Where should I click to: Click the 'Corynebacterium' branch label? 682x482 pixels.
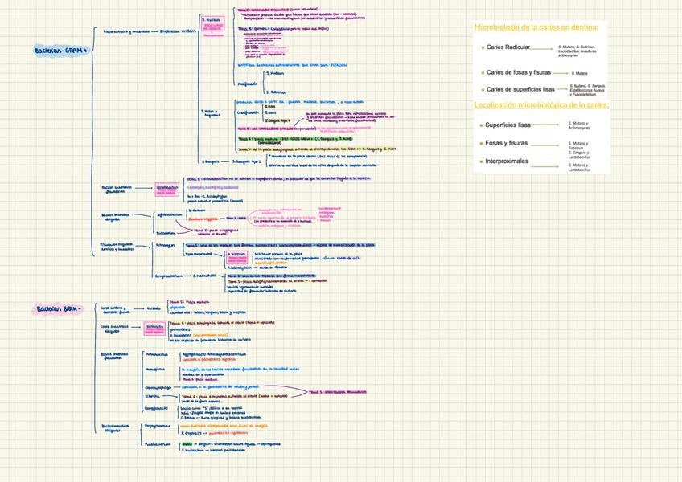(169, 276)
